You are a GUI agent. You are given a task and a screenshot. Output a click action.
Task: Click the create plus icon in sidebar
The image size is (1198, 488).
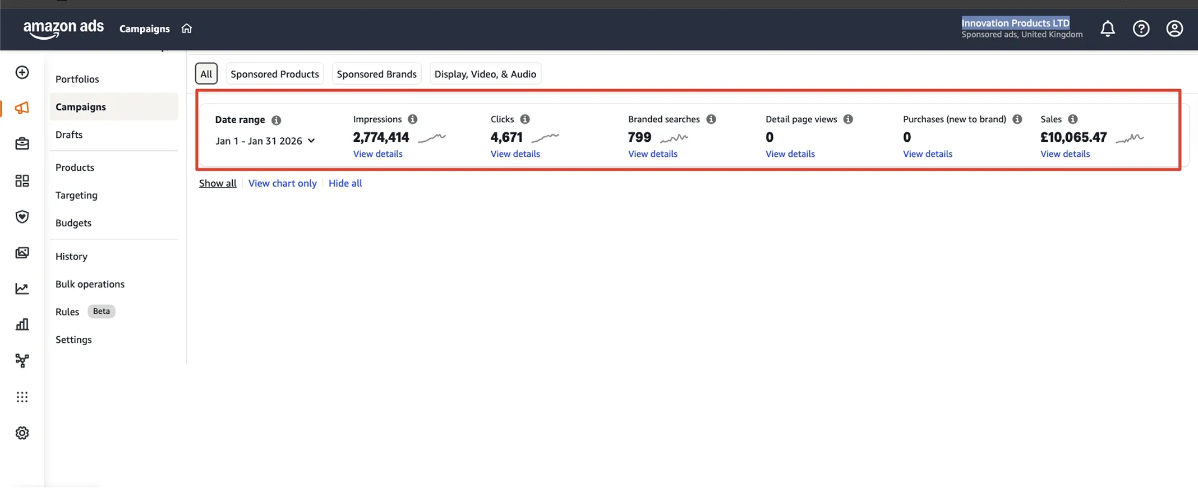pyautogui.click(x=22, y=72)
